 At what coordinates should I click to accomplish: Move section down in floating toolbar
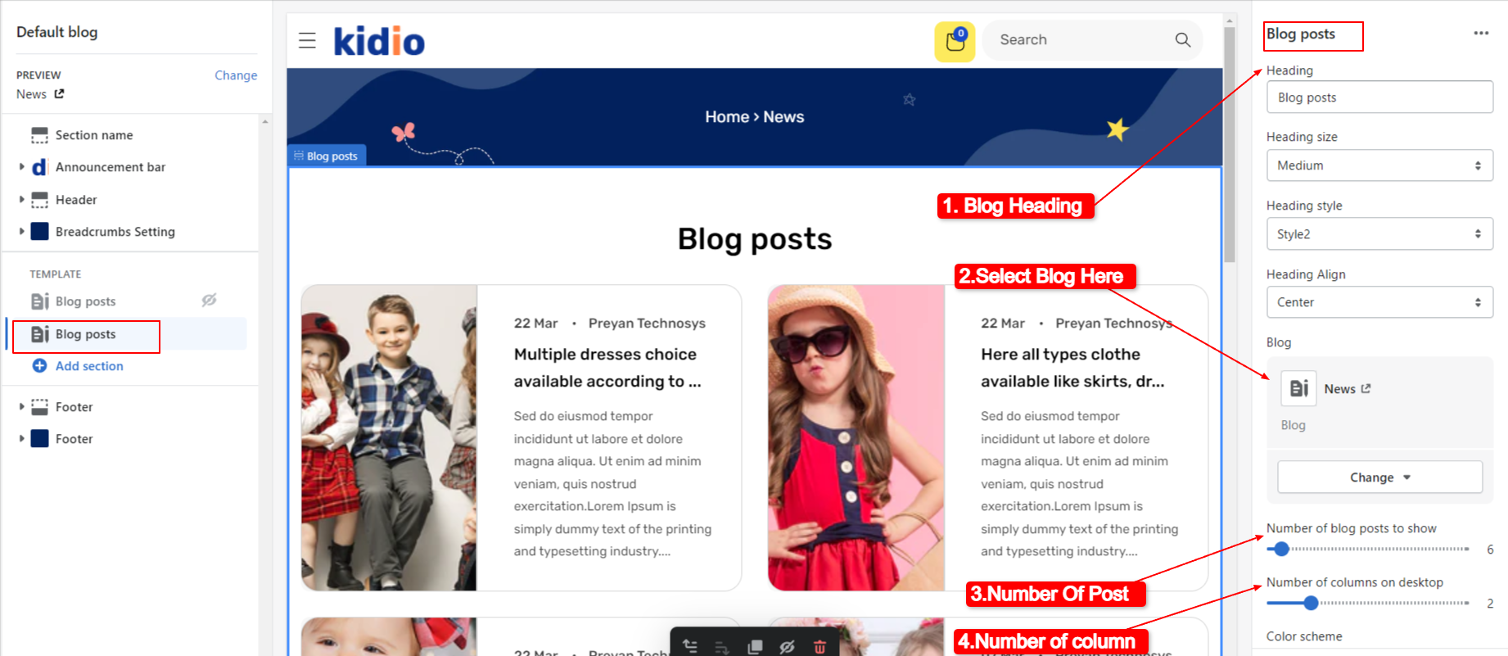(721, 647)
